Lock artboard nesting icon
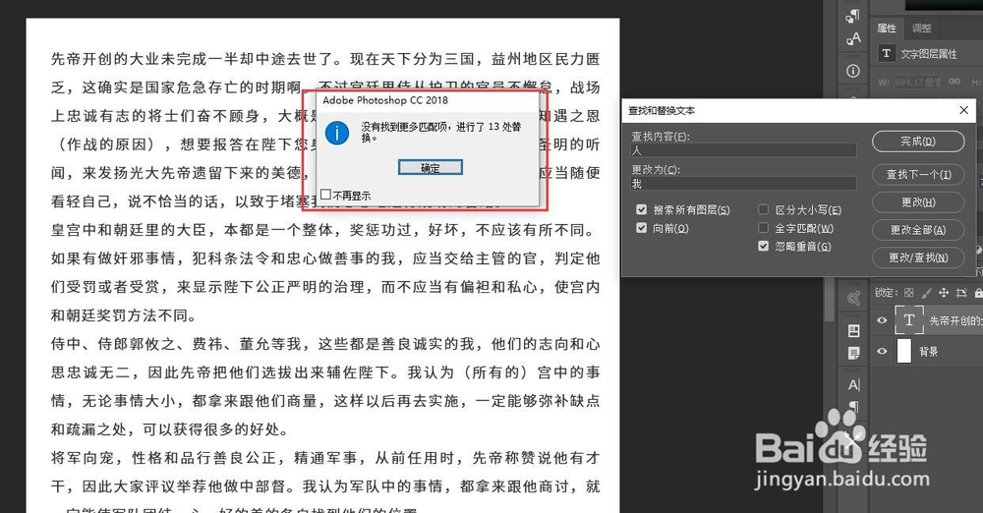Viewport: 983px width, 513px height. [x=961, y=292]
